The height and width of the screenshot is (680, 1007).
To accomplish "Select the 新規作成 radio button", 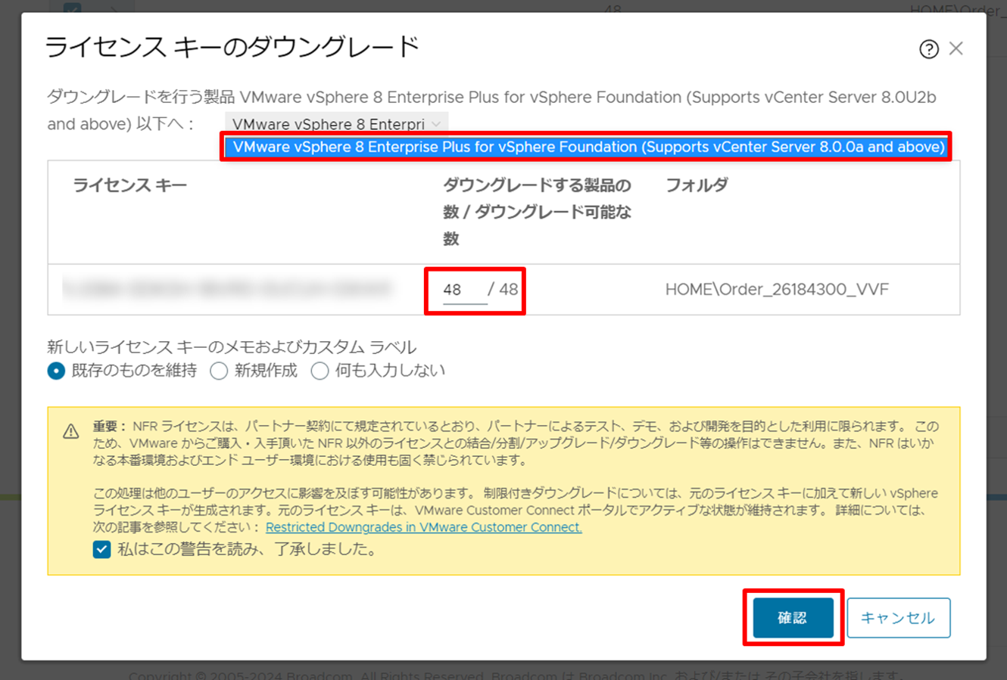I will pos(219,371).
